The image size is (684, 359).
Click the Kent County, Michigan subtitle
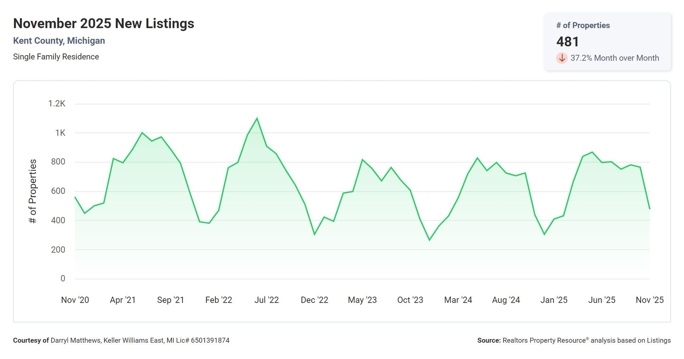pos(59,41)
